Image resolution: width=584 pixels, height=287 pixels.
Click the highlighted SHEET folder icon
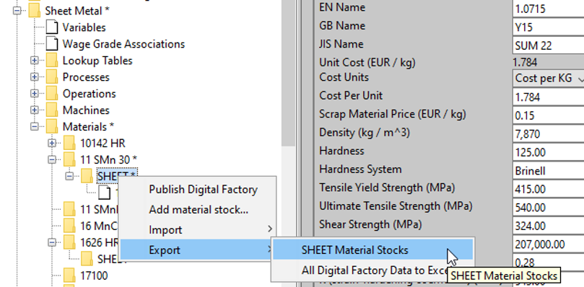point(87,176)
